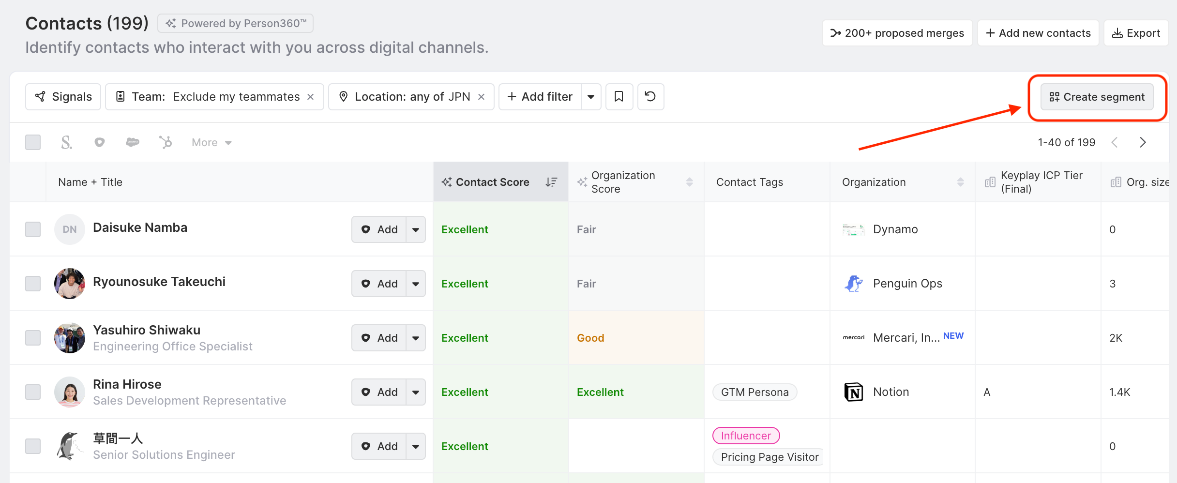Remove the Exclude my teammates filter
Viewport: 1177px width, 483px height.
[311, 97]
